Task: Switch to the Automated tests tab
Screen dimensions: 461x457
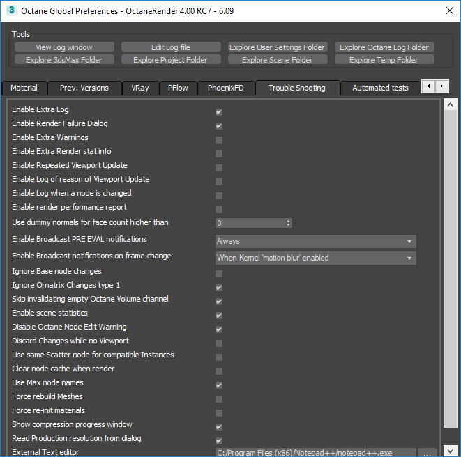Action: coord(380,88)
